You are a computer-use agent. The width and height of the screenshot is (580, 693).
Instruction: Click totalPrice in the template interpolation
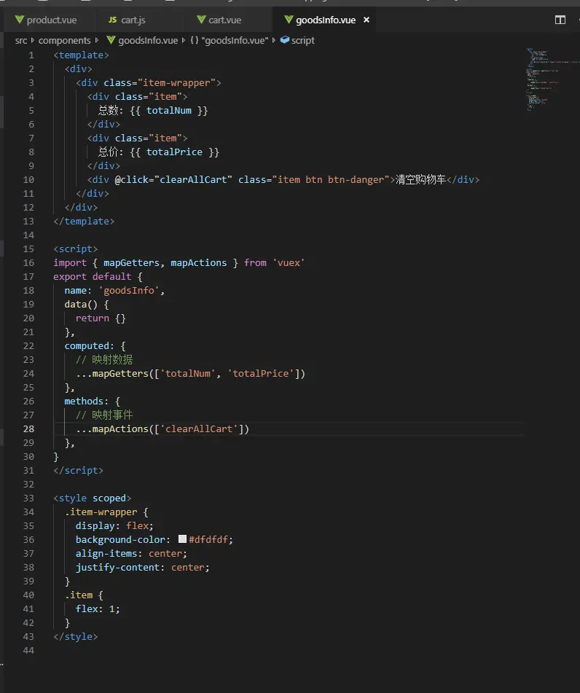click(174, 152)
